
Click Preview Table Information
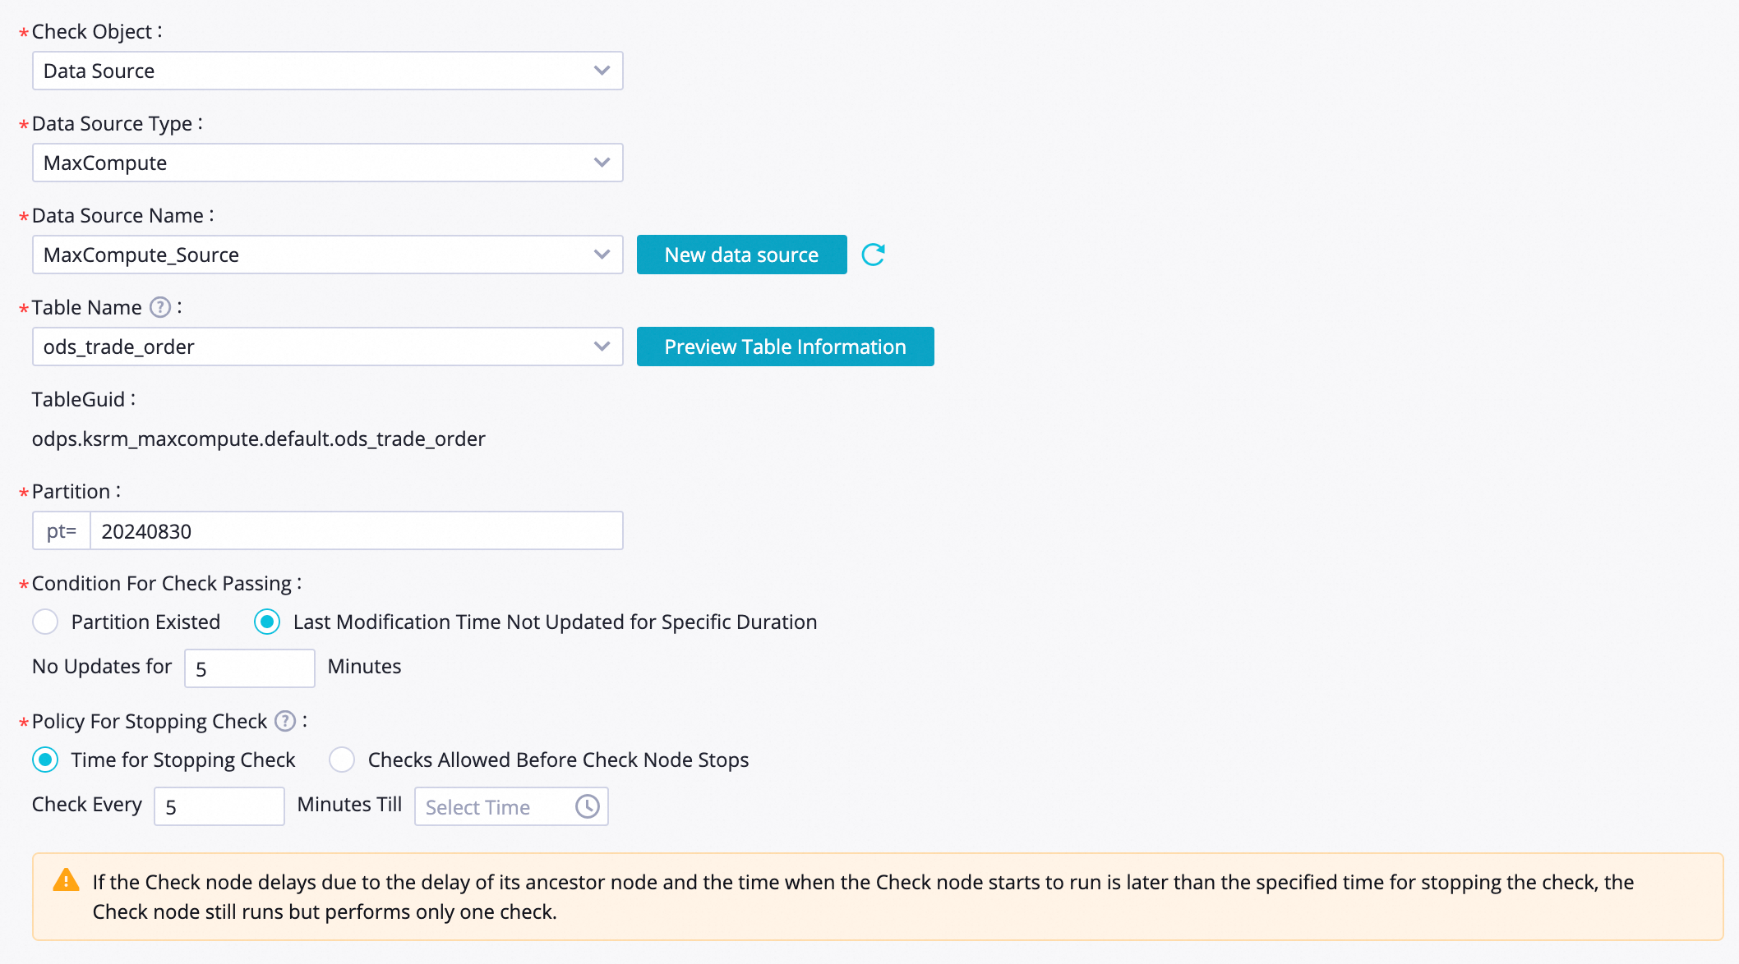point(785,347)
